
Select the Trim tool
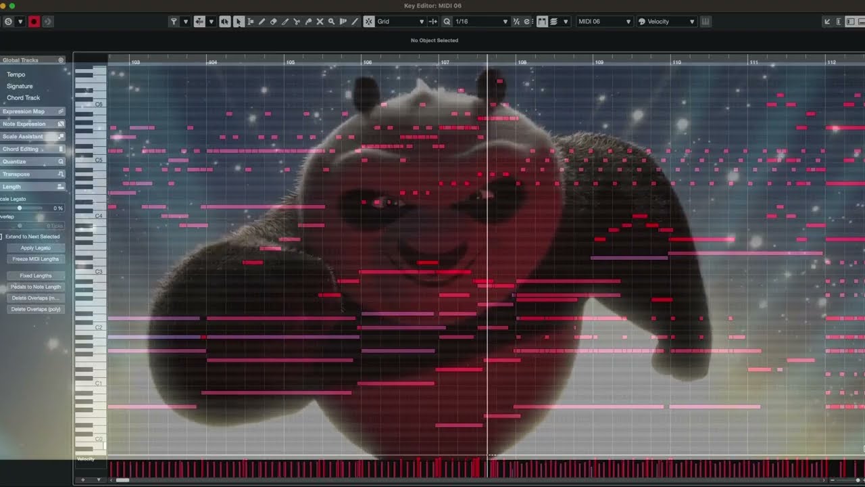click(x=285, y=22)
